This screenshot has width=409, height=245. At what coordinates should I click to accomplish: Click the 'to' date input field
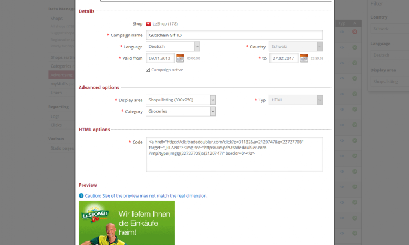click(284, 58)
